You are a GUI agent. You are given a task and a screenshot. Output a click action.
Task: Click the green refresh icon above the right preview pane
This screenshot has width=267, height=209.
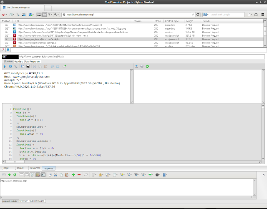coord(147,66)
